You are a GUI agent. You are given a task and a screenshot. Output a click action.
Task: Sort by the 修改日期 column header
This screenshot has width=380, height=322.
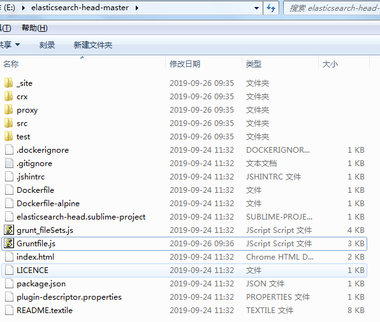204,64
